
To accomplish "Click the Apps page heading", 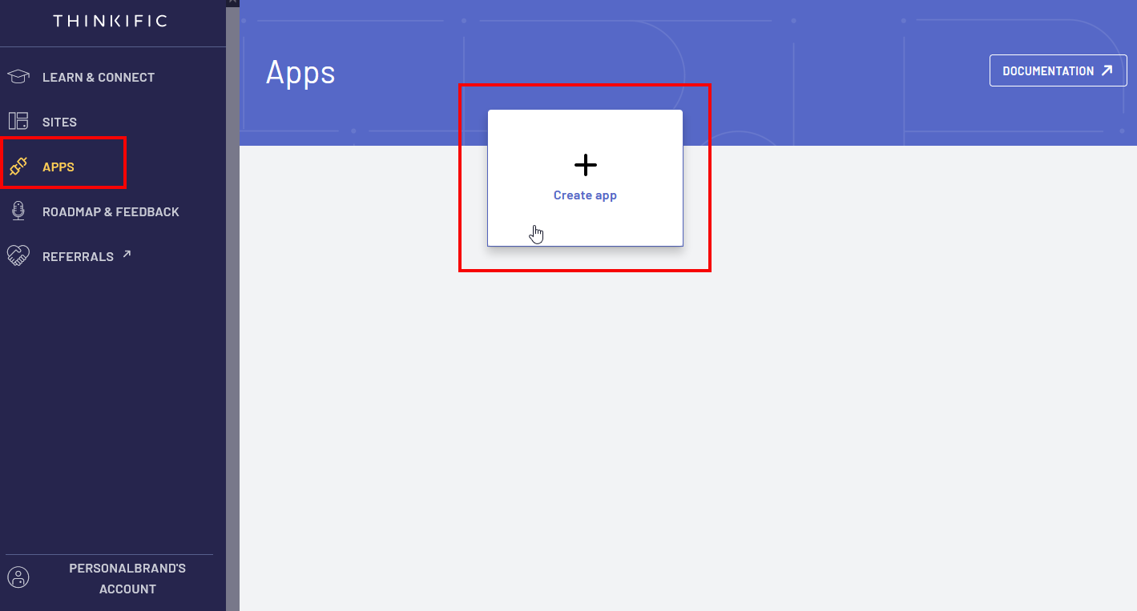I will tap(300, 73).
